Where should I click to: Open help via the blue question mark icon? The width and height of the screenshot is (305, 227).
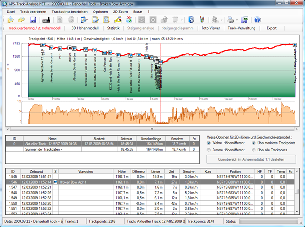[257, 20]
